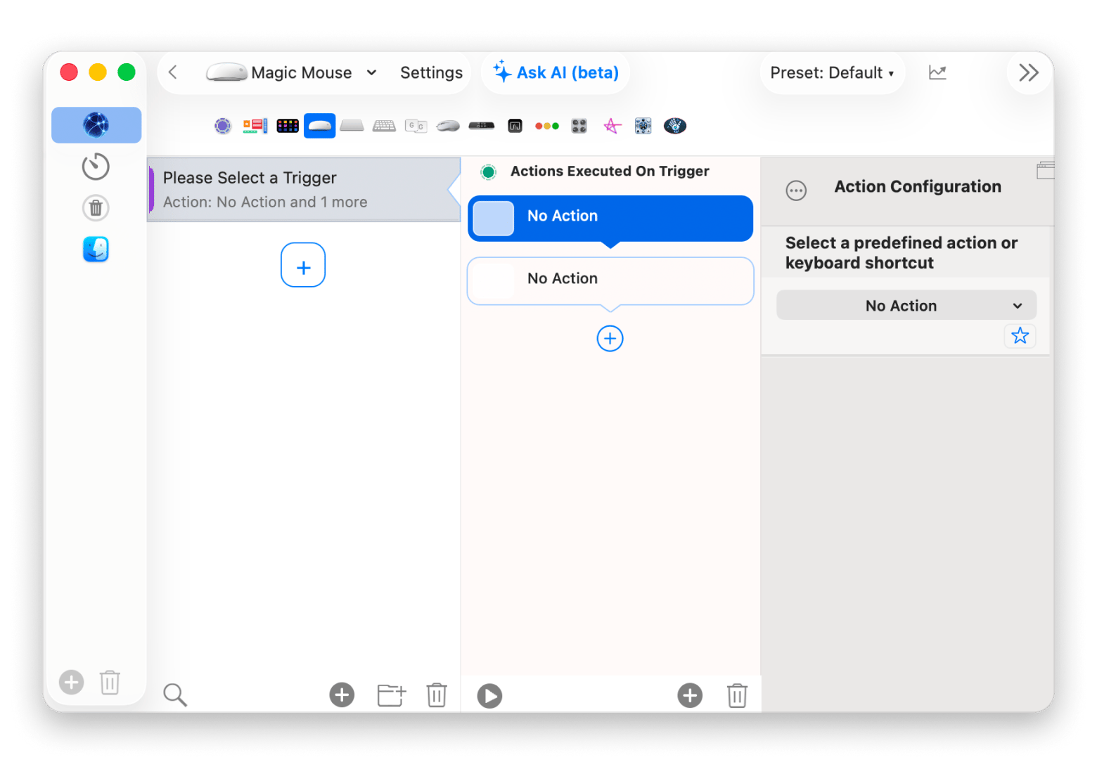This screenshot has height=769, width=1097.
Task: Open the action configuration ellipsis menu
Action: tap(796, 190)
